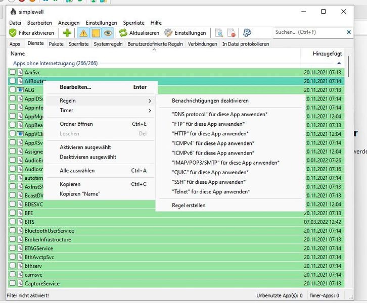This screenshot has width=367, height=303.
Task: Clear the search field with the X icon
Action: (349, 32)
